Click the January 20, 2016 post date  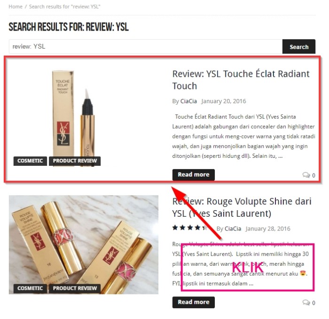[x=223, y=101]
